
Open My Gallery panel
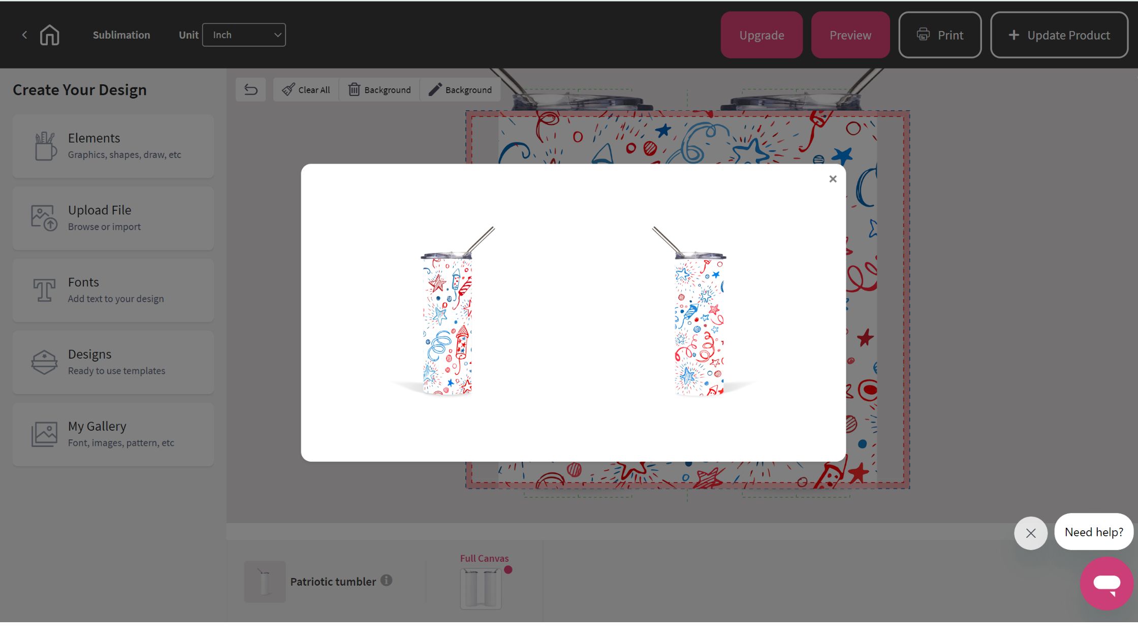pos(113,435)
